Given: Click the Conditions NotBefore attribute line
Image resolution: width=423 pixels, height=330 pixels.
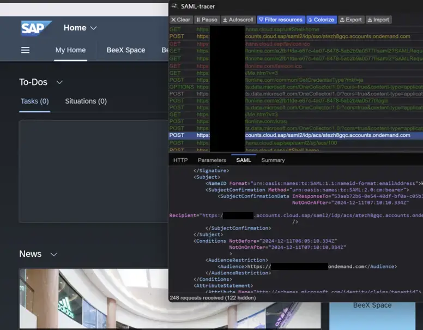Looking at the screenshot, I should (265, 241).
